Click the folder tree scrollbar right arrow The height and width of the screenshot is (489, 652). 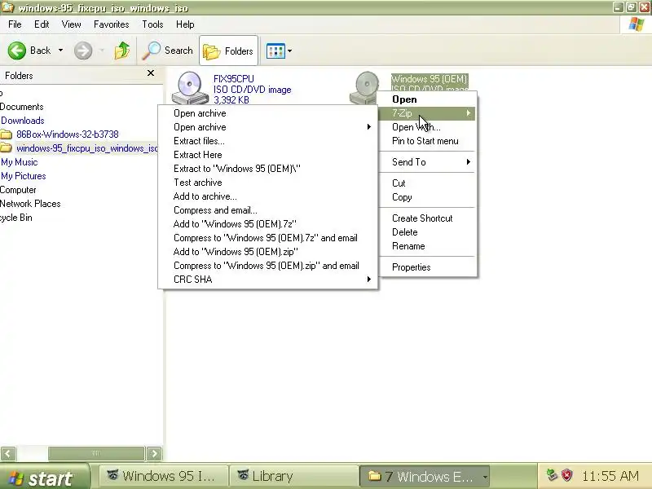click(x=154, y=453)
